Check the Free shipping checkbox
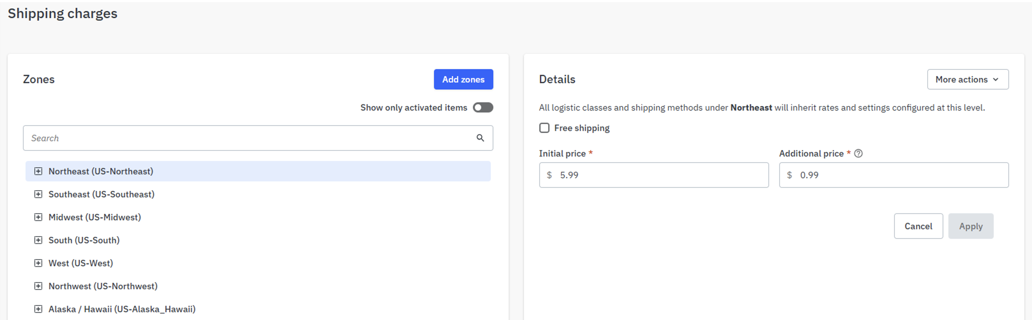The width and height of the screenshot is (1032, 320). (544, 128)
